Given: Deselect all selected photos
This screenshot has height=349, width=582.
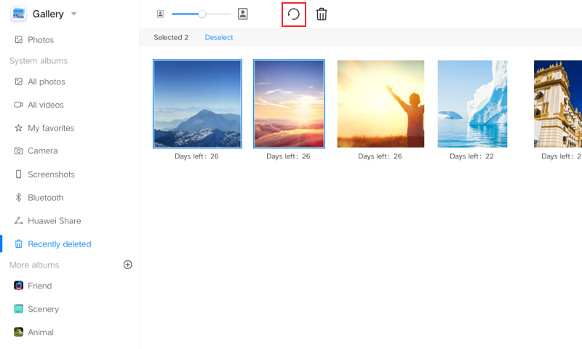Looking at the screenshot, I should (219, 37).
